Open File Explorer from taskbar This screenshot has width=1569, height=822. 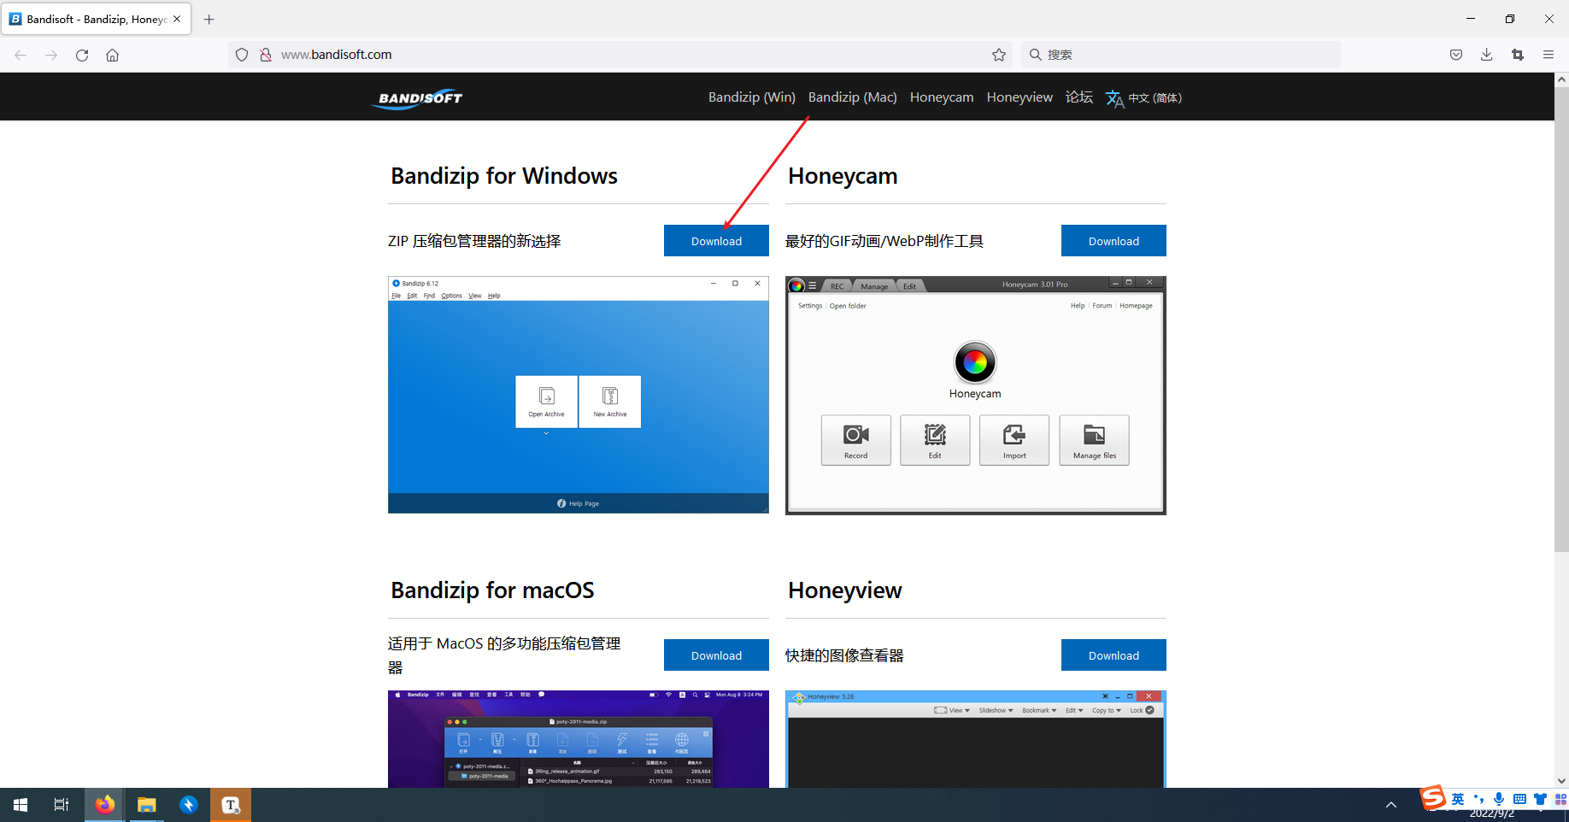[147, 805]
